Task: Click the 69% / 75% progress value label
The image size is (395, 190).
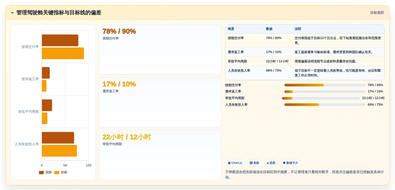Action: [x=375, y=105]
